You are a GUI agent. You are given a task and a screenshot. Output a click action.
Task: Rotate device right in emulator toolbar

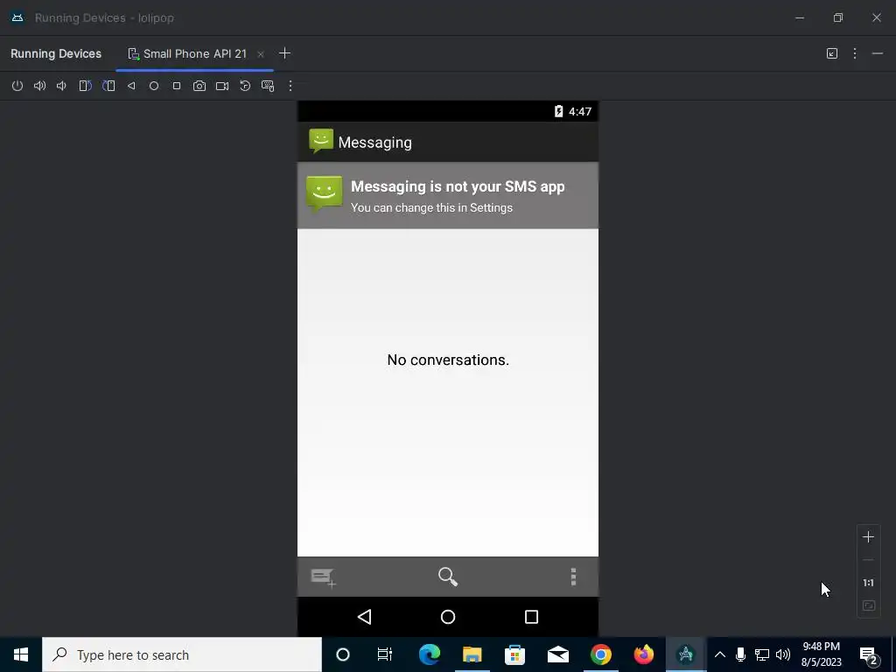pyautogui.click(x=108, y=86)
